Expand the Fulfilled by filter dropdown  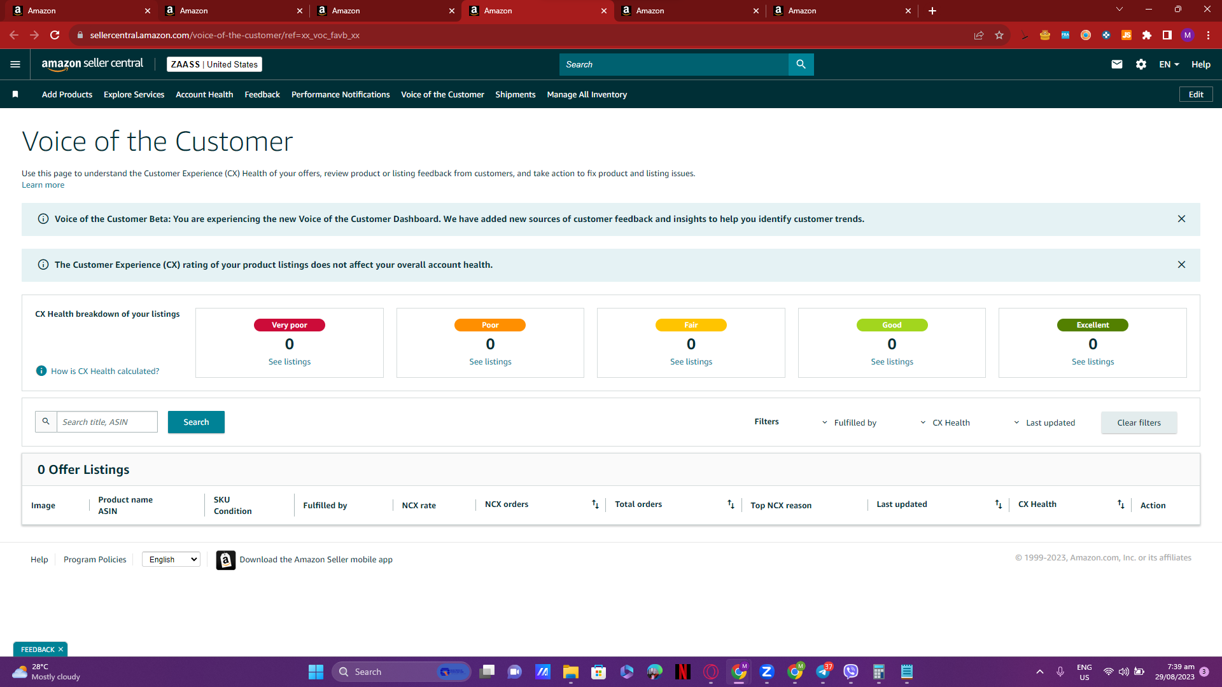pyautogui.click(x=849, y=422)
